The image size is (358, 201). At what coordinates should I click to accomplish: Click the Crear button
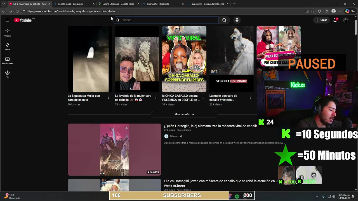(321, 20)
